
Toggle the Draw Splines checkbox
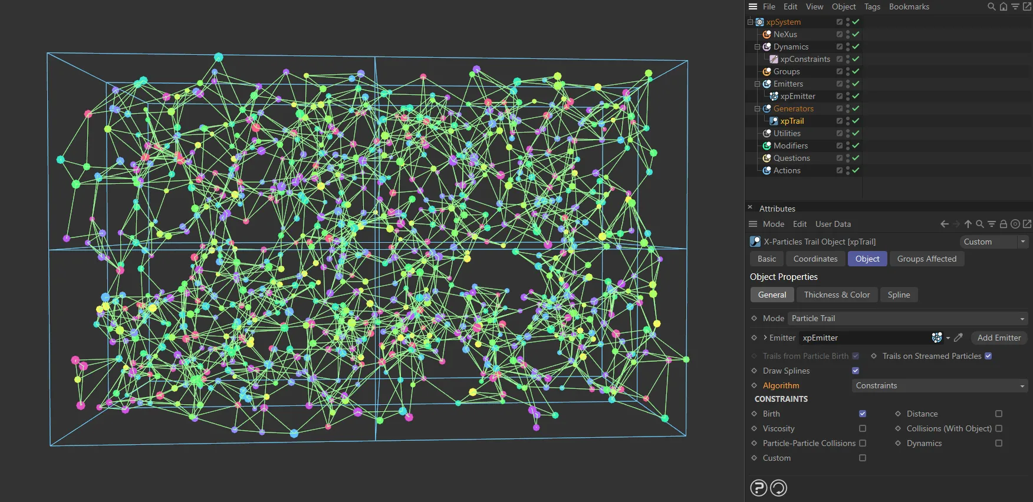856,371
